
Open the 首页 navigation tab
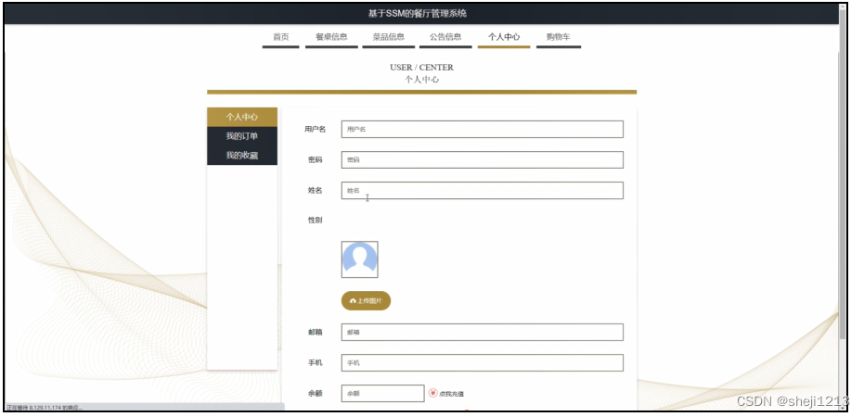[x=280, y=37]
